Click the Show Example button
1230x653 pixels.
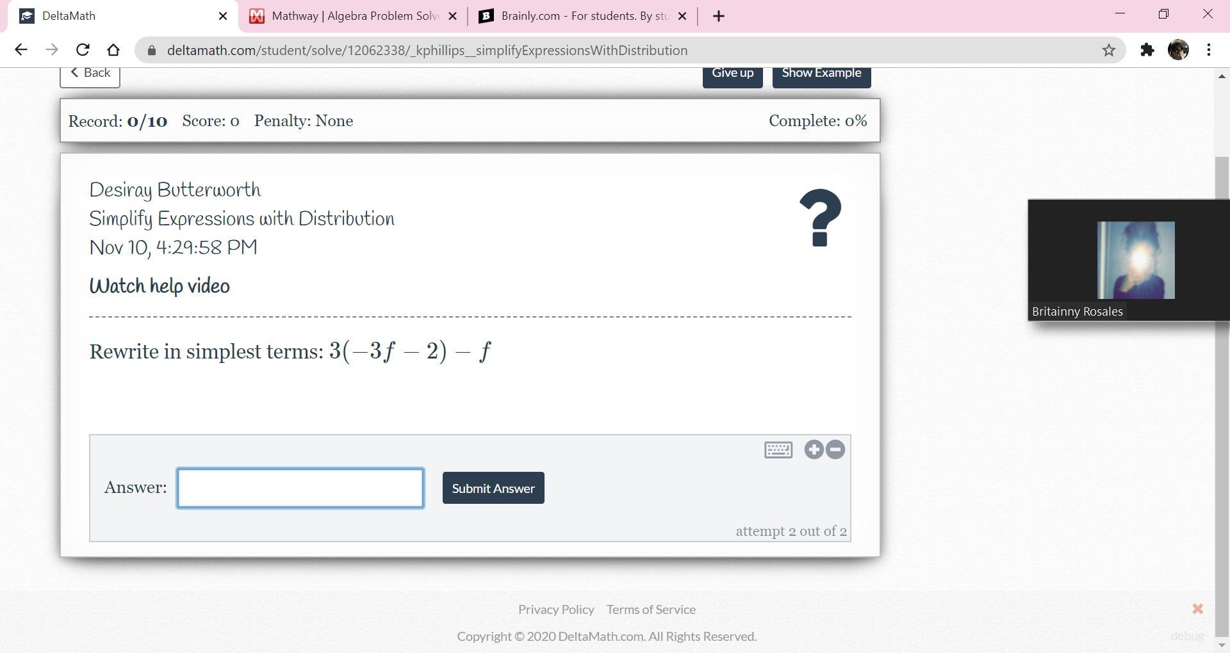point(821,74)
